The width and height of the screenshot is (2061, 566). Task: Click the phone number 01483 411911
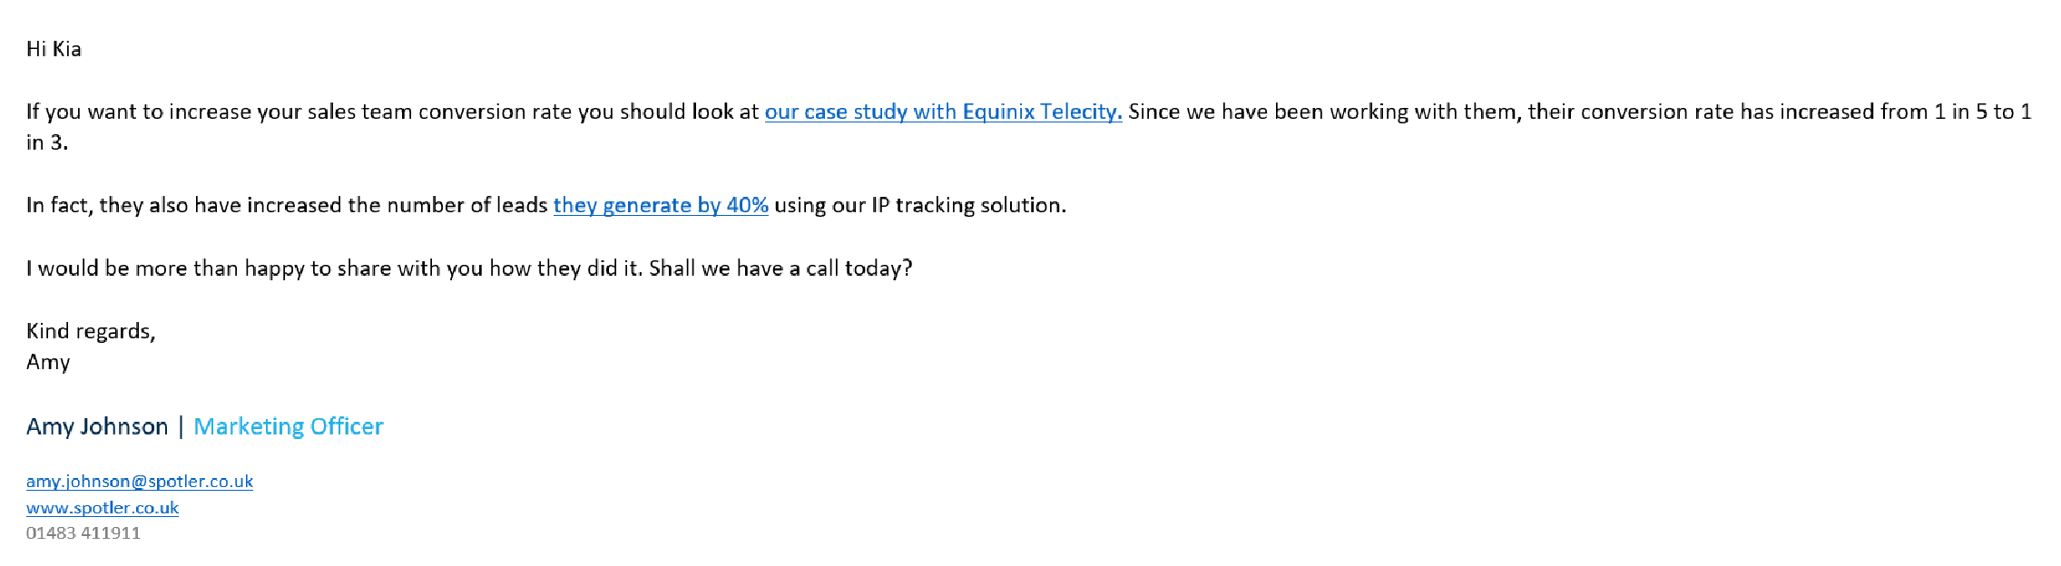83,533
